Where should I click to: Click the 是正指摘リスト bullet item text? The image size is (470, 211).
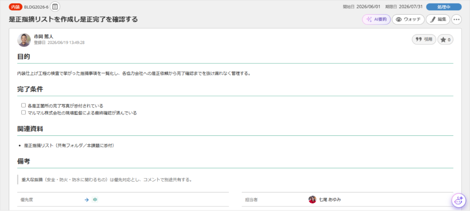(69, 145)
